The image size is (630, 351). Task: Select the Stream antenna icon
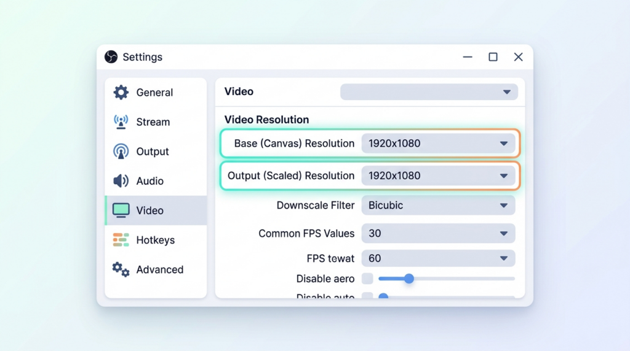click(x=121, y=122)
